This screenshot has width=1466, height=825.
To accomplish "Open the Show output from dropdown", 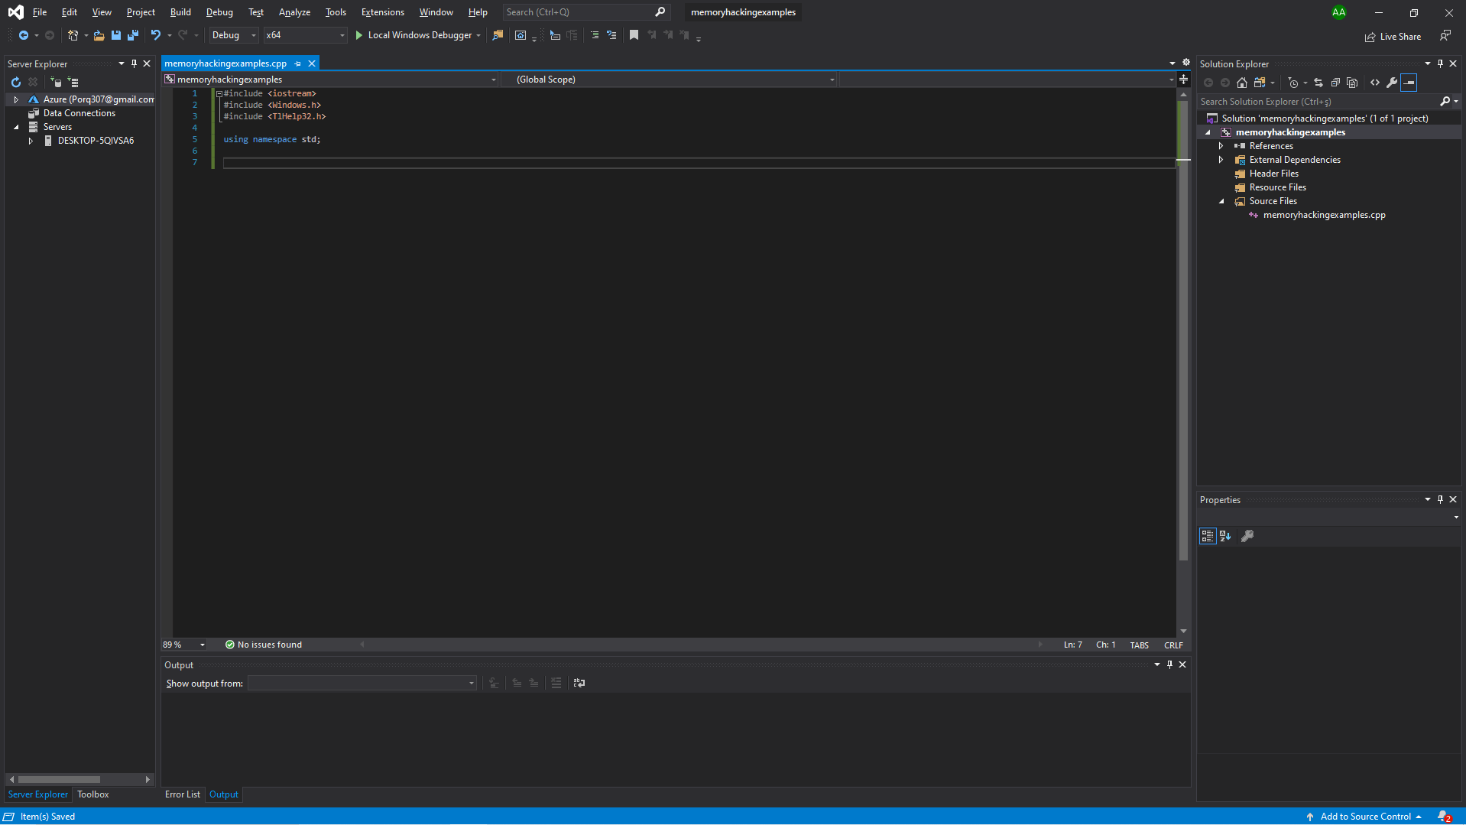I will [x=362, y=683].
